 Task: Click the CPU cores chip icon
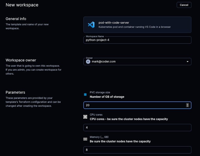(x=85, y=117)
